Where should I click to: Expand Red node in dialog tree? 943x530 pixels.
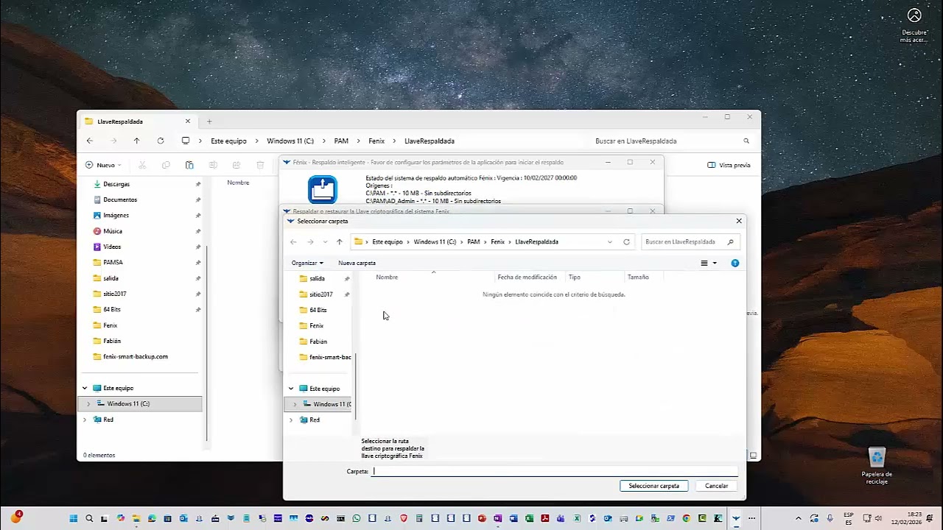pos(291,420)
